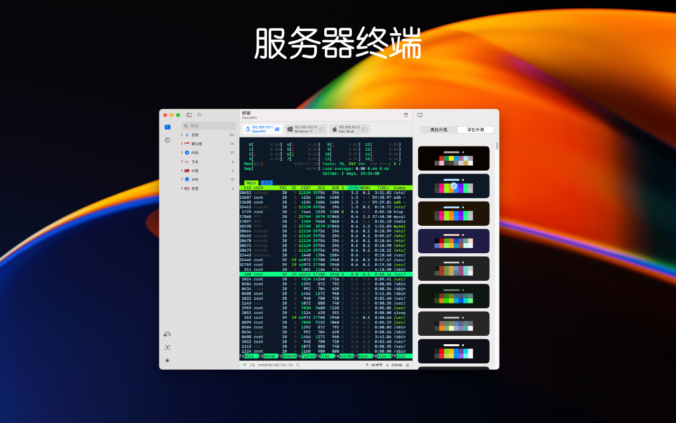This screenshot has height=423, width=676.
Task: Switch to 深色外观 dark appearance
Action: 475,130
